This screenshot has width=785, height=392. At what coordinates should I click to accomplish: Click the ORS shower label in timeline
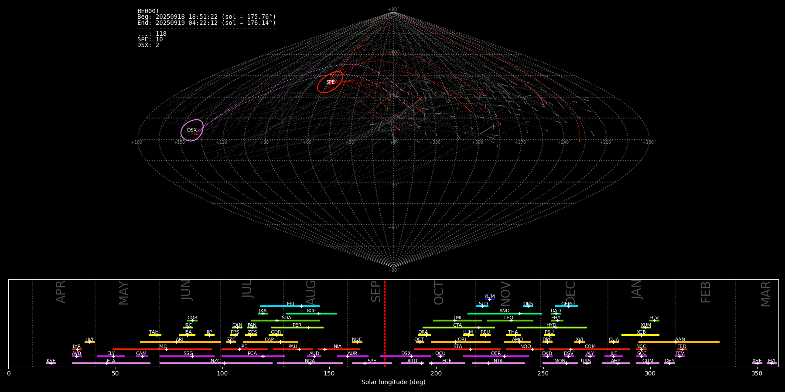[528, 304]
